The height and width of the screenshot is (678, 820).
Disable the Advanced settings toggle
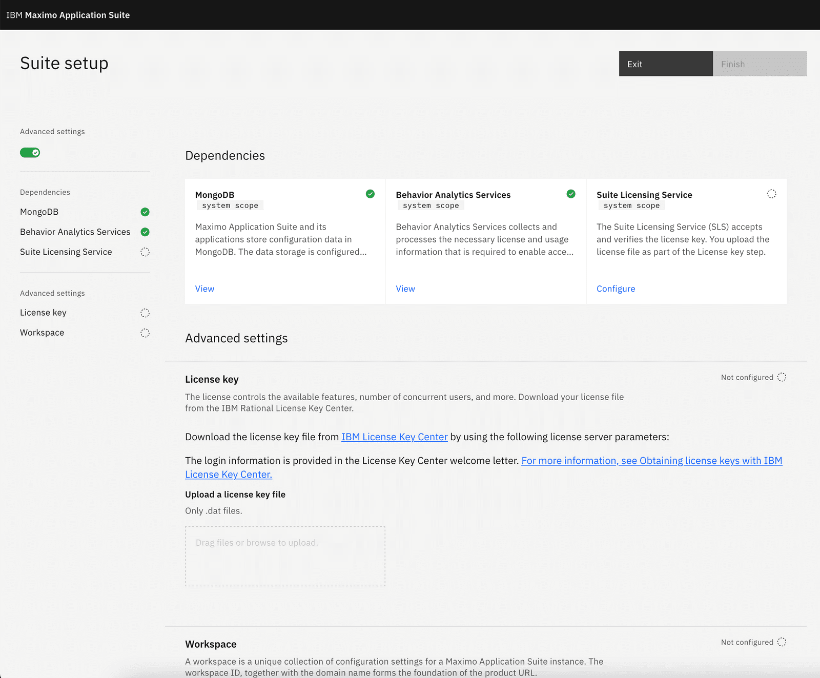click(x=30, y=152)
